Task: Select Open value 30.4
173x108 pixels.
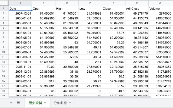Action: point(44,81)
